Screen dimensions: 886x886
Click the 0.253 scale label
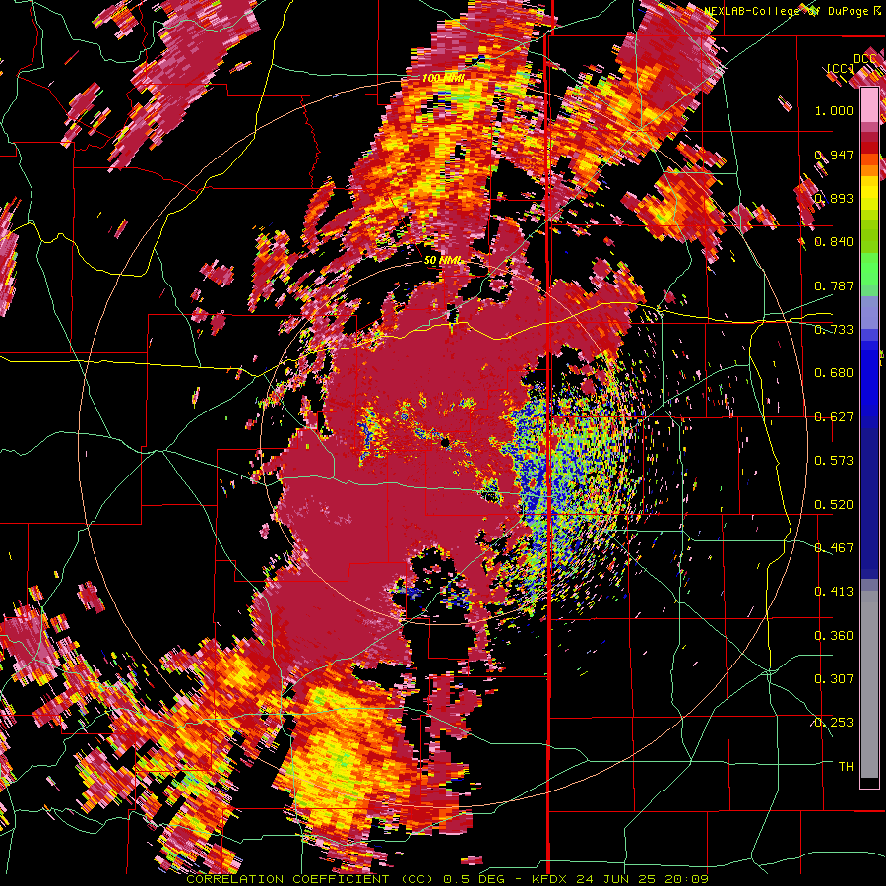tap(834, 723)
